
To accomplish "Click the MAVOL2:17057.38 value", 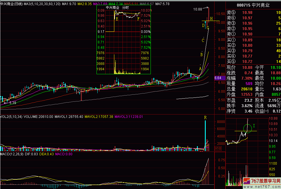I will coord(99,117).
